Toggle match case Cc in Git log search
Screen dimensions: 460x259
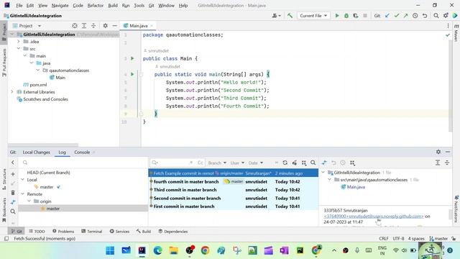coord(200,163)
